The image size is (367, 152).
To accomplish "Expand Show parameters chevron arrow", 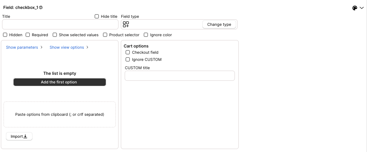I will (41, 47).
